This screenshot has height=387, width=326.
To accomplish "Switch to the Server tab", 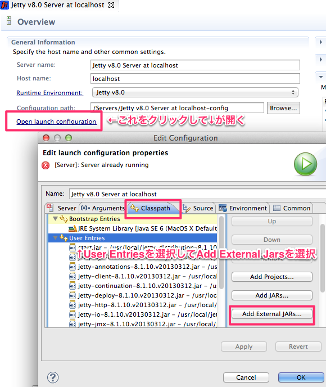I will [x=62, y=208].
